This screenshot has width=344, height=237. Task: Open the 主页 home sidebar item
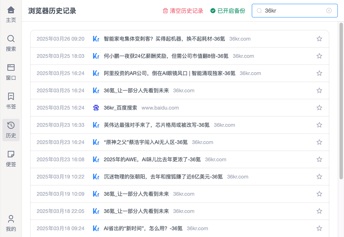coord(11,14)
